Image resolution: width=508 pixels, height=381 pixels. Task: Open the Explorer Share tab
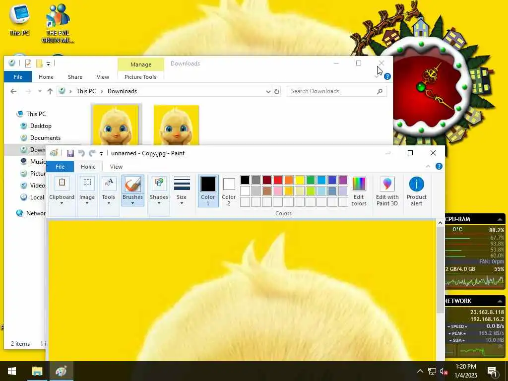(x=75, y=77)
